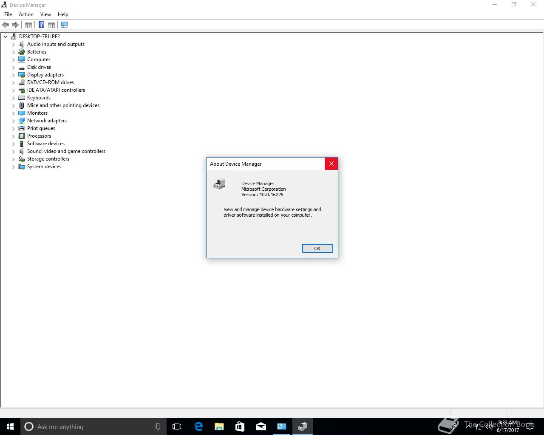The image size is (544, 435).
Task: Toggle the Show/Hide Action Pane toolbar icon
Action: tap(51, 25)
